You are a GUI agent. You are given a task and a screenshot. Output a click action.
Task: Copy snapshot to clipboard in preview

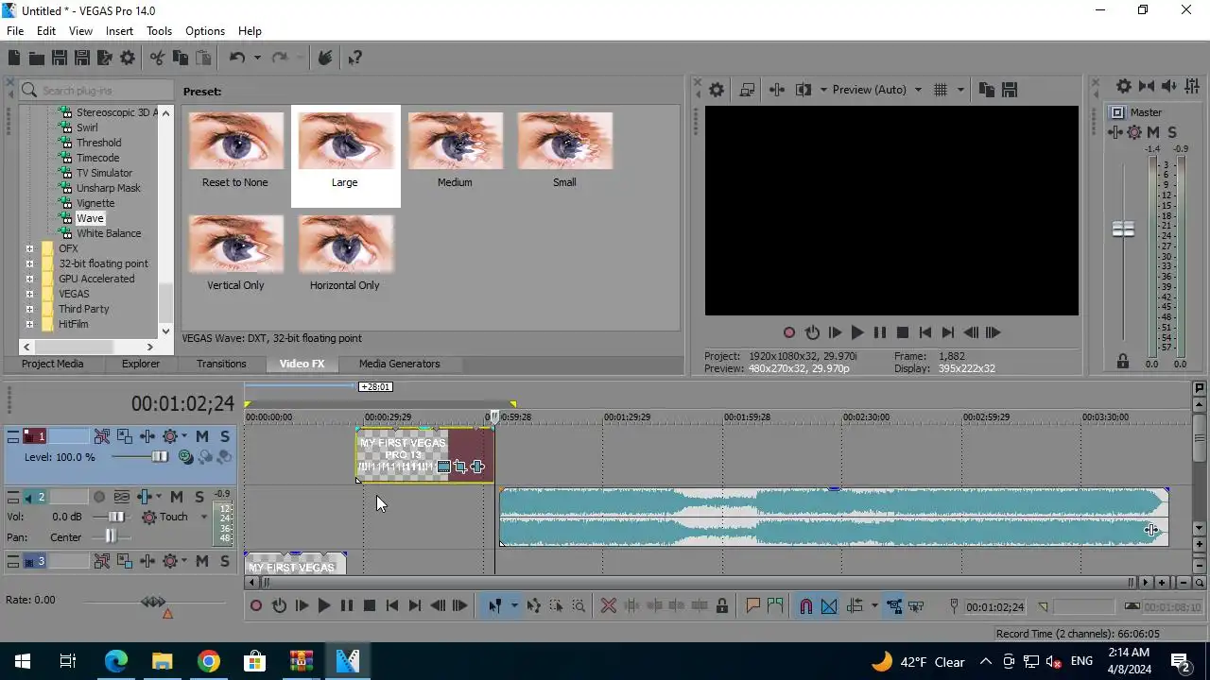986,90
